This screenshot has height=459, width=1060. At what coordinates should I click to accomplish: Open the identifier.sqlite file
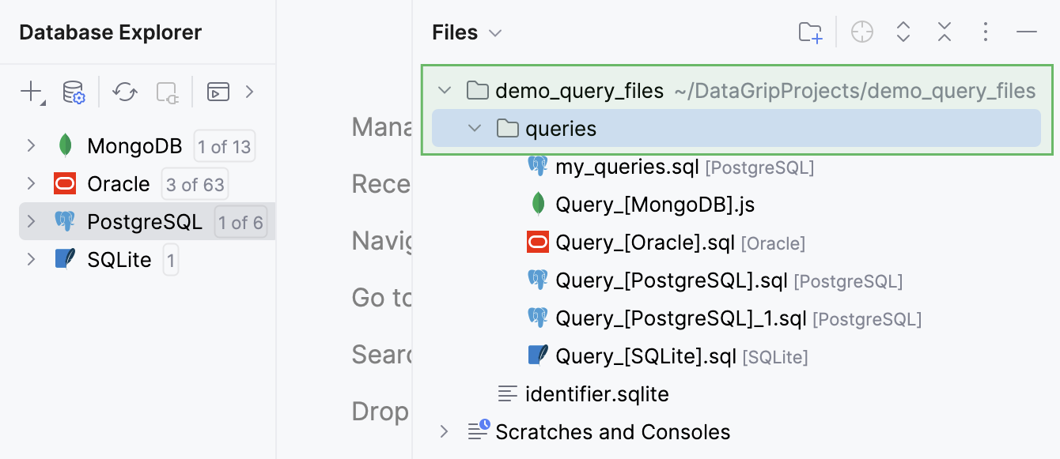596,393
